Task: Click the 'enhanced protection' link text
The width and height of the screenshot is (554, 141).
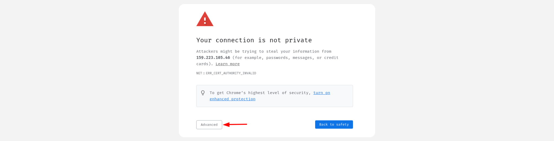Action: [x=232, y=99]
